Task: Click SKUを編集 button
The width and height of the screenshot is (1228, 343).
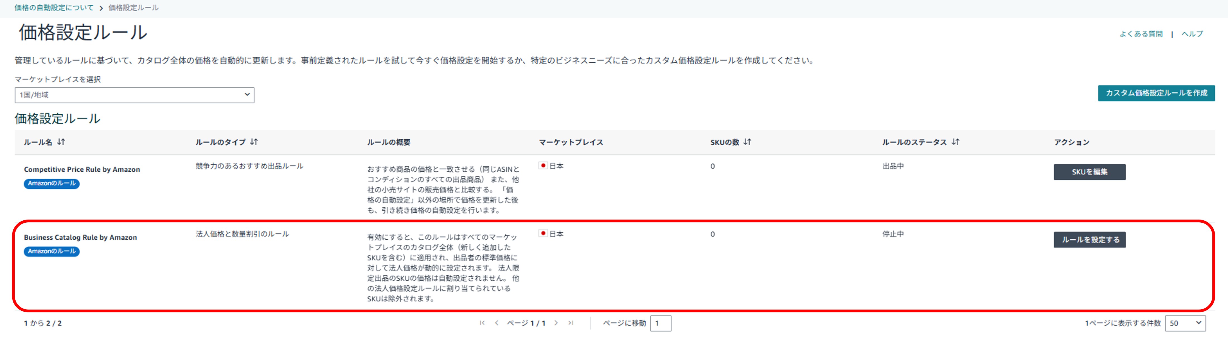Action: [x=1089, y=172]
